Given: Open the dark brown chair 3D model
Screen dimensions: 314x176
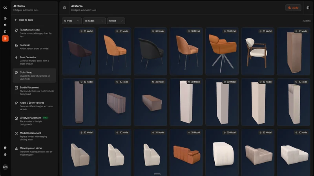Looking at the screenshot, I should [79, 51].
